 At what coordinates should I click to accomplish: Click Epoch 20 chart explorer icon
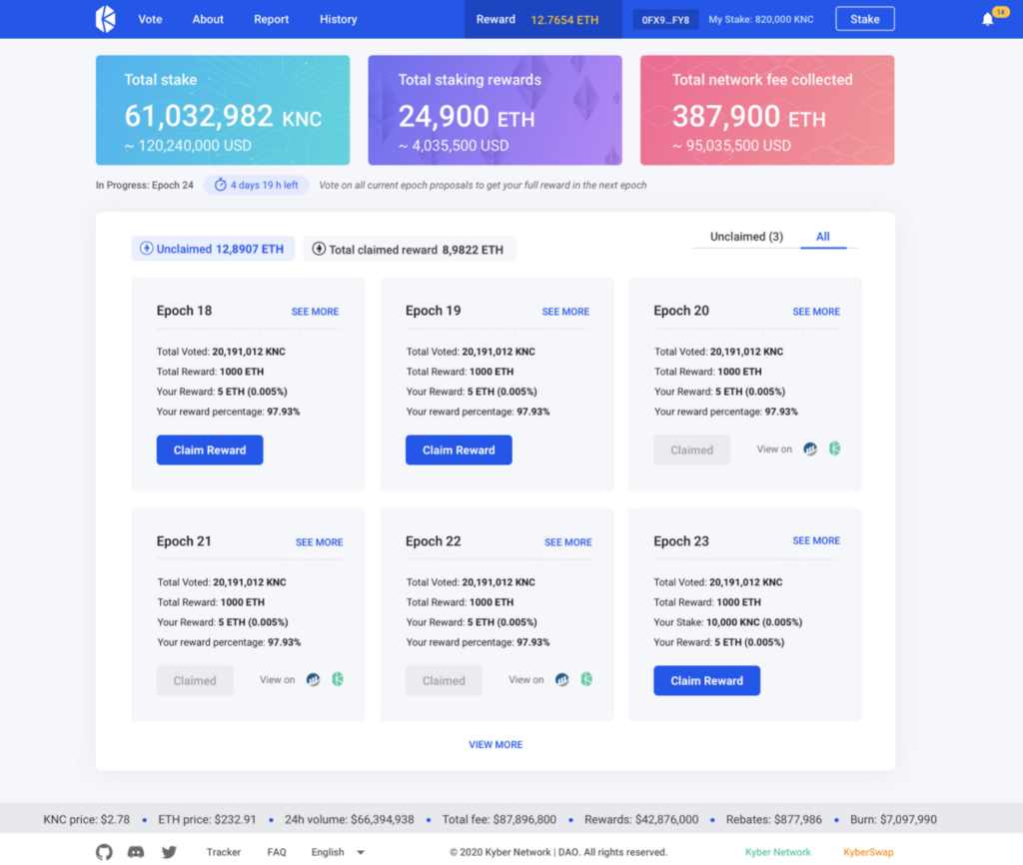pyautogui.click(x=809, y=448)
